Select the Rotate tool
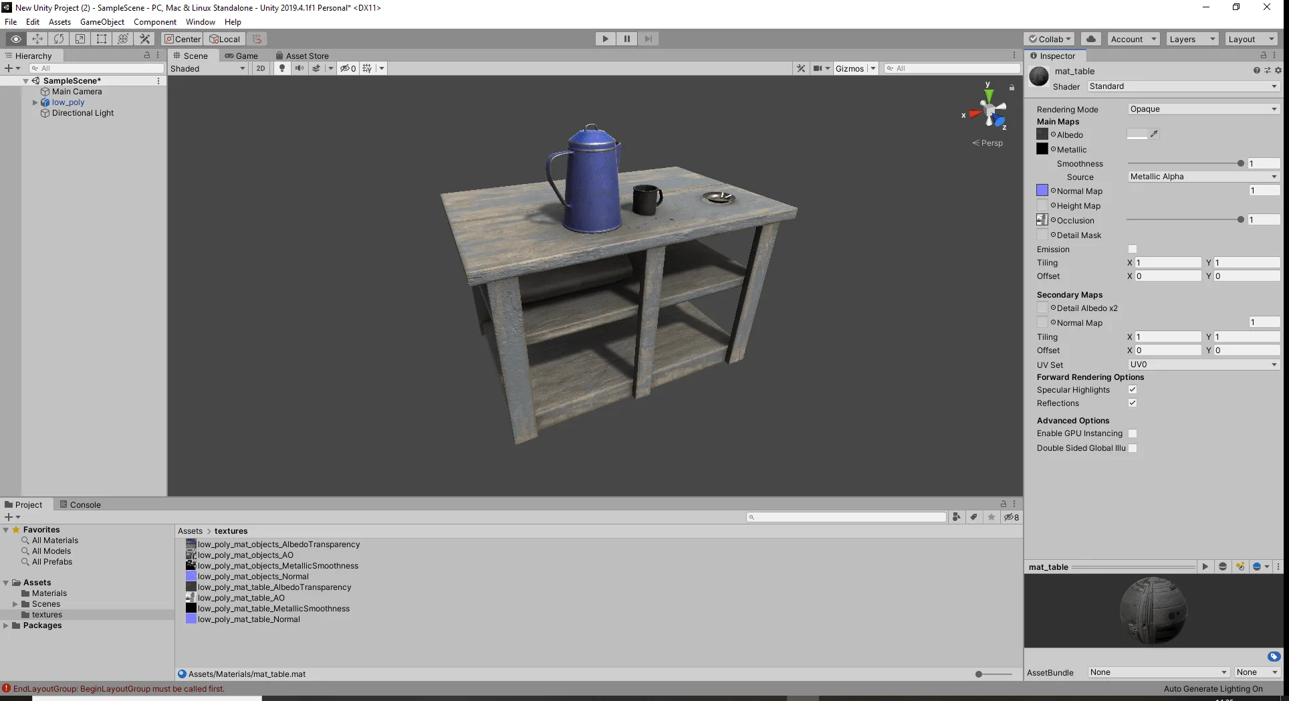 tap(59, 39)
